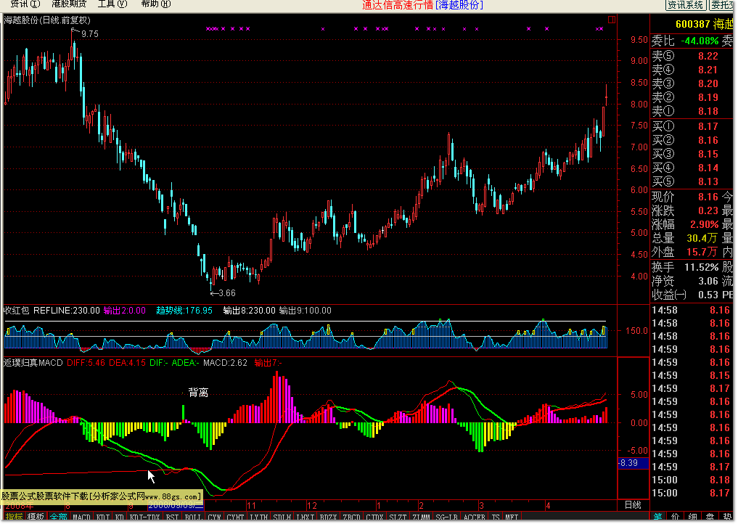Click month 11 marker on time axis
Screen dimensions: 738x524
[251, 506]
